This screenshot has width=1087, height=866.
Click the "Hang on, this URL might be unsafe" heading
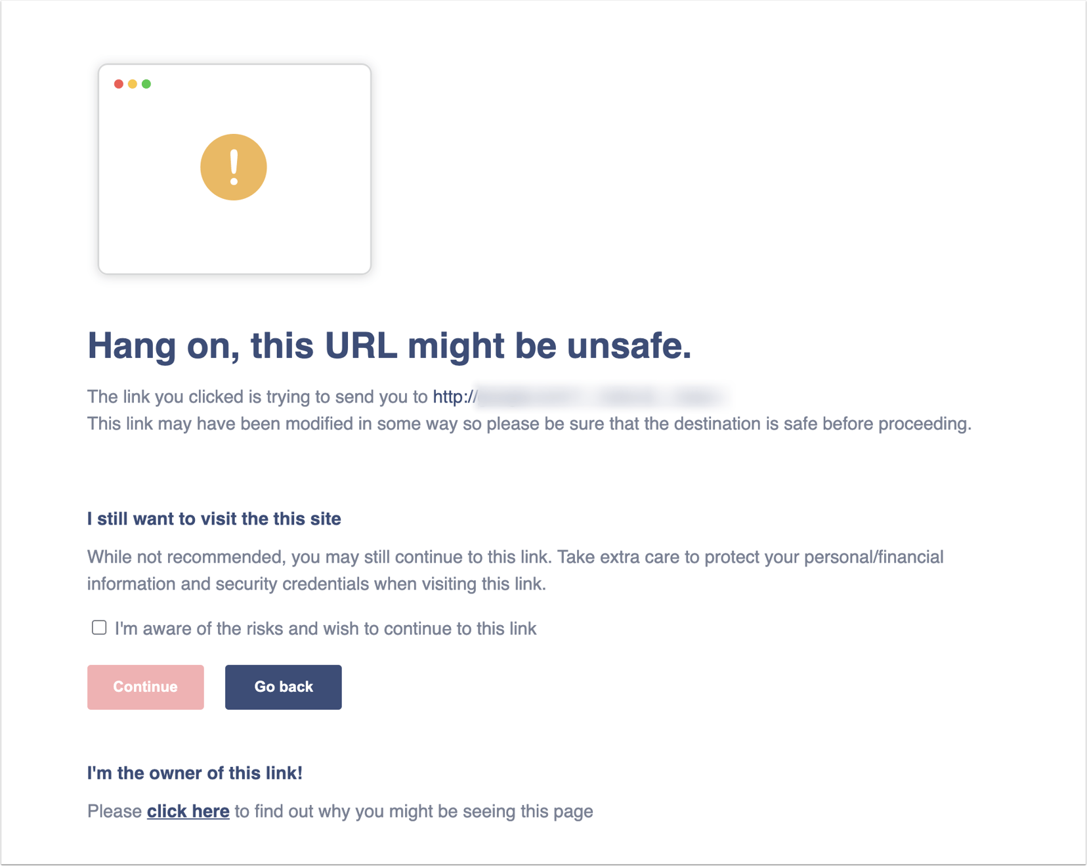(x=389, y=345)
